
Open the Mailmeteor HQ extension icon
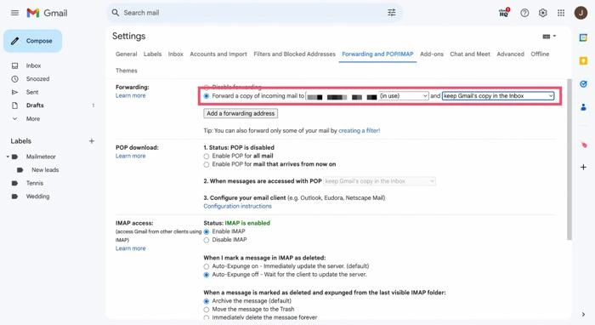pyautogui.click(x=504, y=13)
